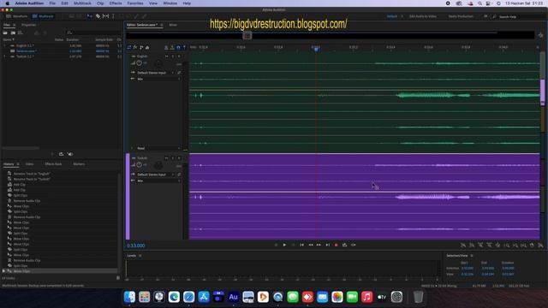Click the Fast Forward button in transport
This screenshot has width=548, height=308.
point(319,246)
